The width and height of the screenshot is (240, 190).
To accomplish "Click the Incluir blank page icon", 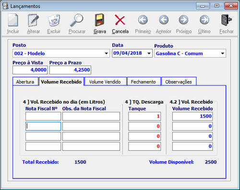I will (x=13, y=20).
